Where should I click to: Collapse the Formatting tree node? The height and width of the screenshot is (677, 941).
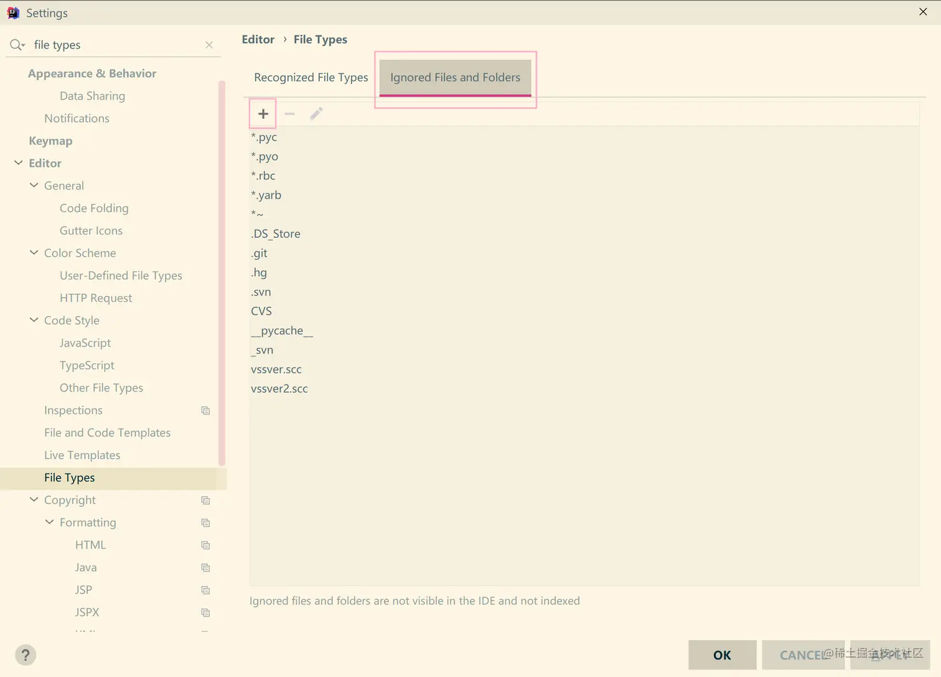[49, 522]
